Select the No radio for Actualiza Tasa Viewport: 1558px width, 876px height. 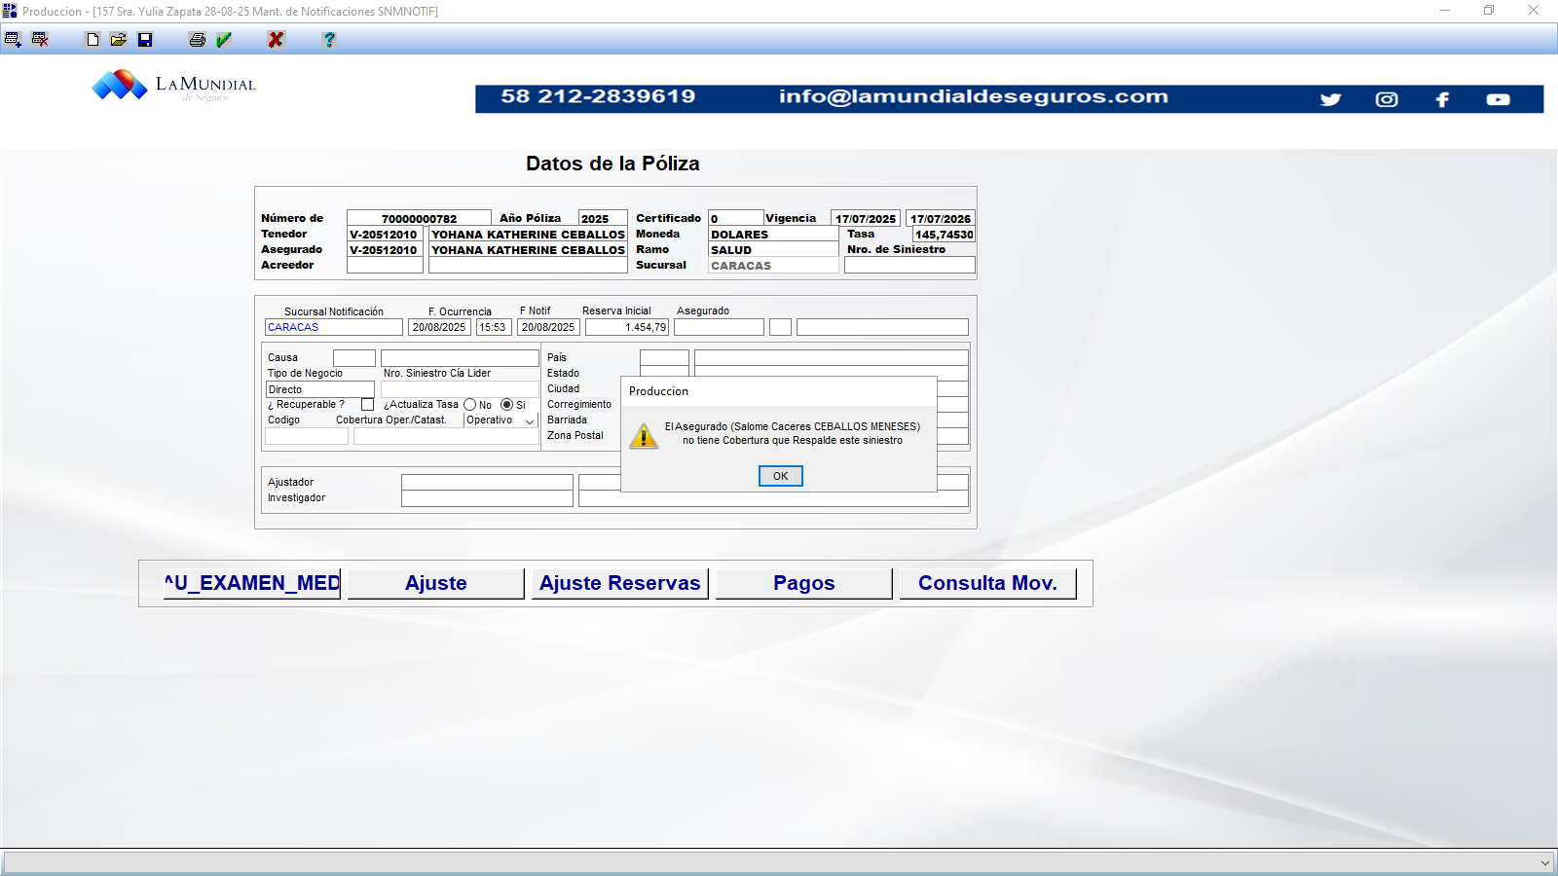tap(470, 405)
